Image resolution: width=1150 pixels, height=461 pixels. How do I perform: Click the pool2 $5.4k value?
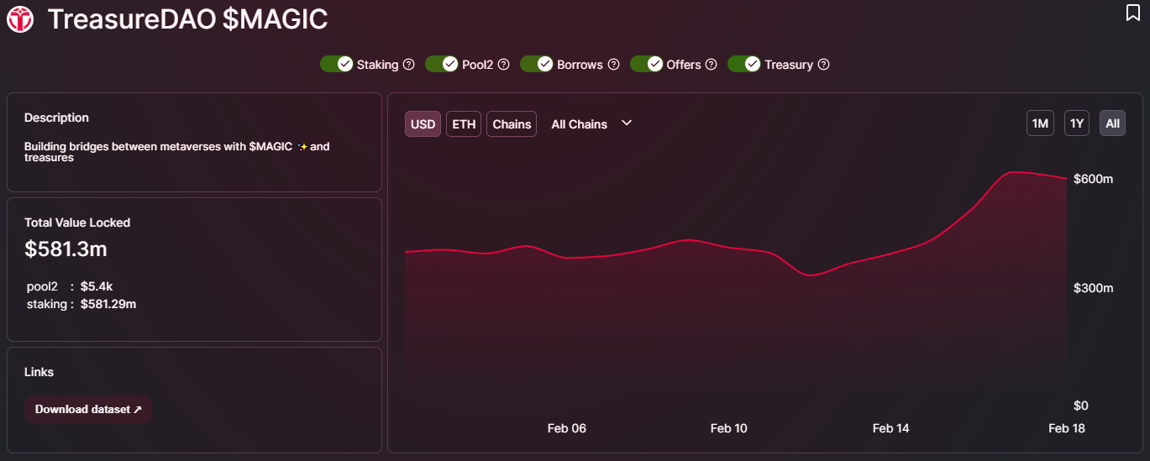click(x=97, y=286)
